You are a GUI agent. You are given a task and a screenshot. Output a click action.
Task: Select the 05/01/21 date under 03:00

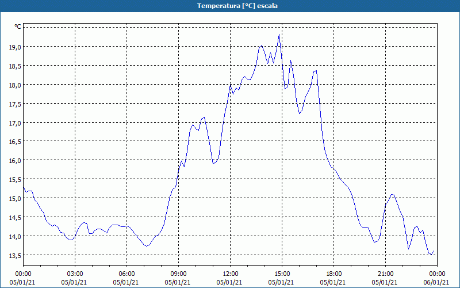tap(74, 282)
